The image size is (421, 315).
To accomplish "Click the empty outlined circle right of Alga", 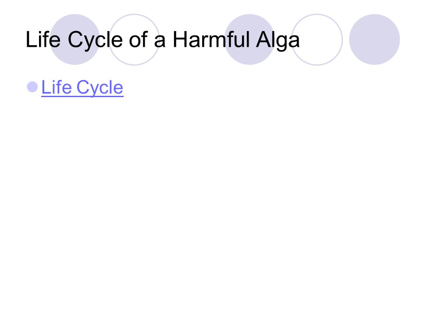I will click(x=317, y=39).
